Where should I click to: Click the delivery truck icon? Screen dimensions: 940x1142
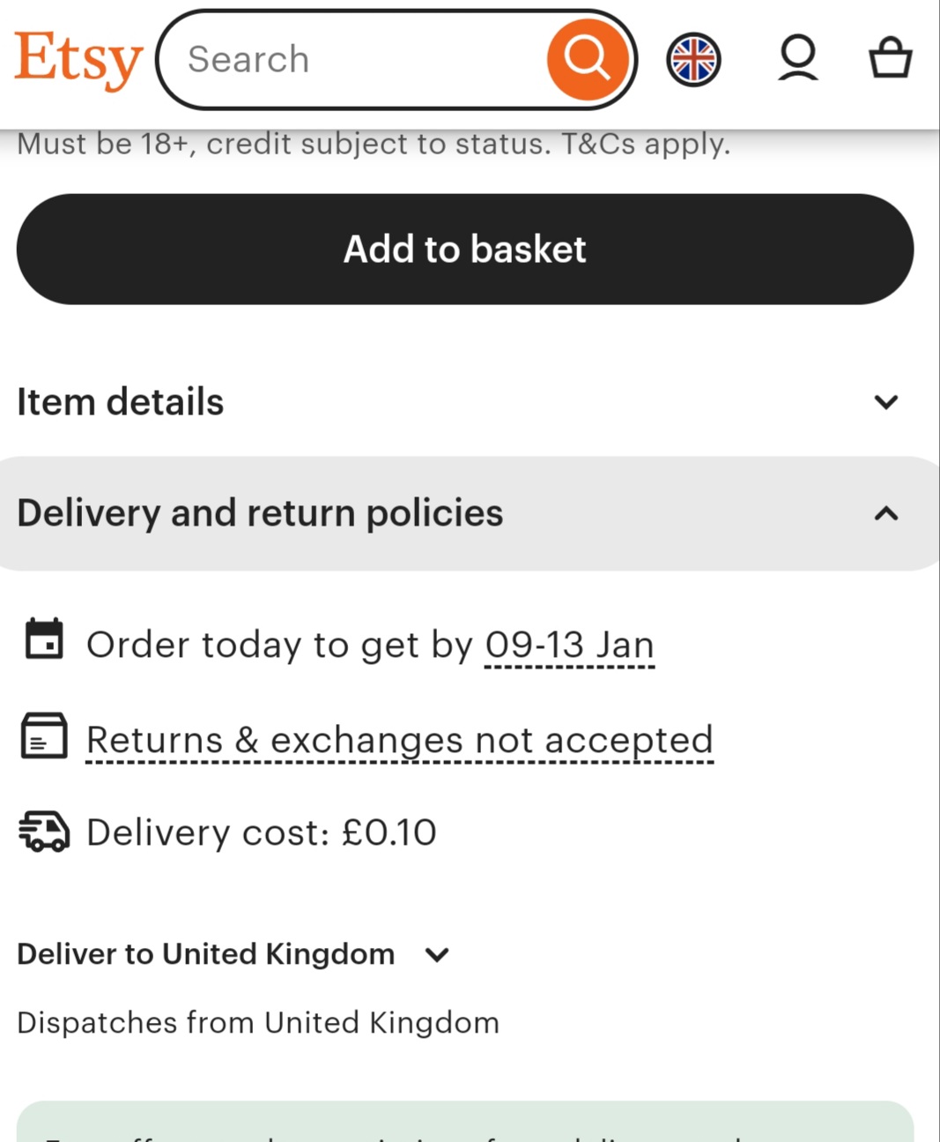(44, 832)
